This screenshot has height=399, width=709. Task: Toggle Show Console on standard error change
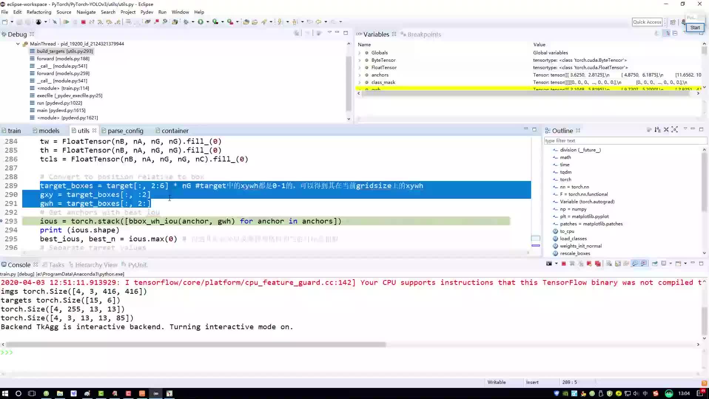tap(644, 263)
